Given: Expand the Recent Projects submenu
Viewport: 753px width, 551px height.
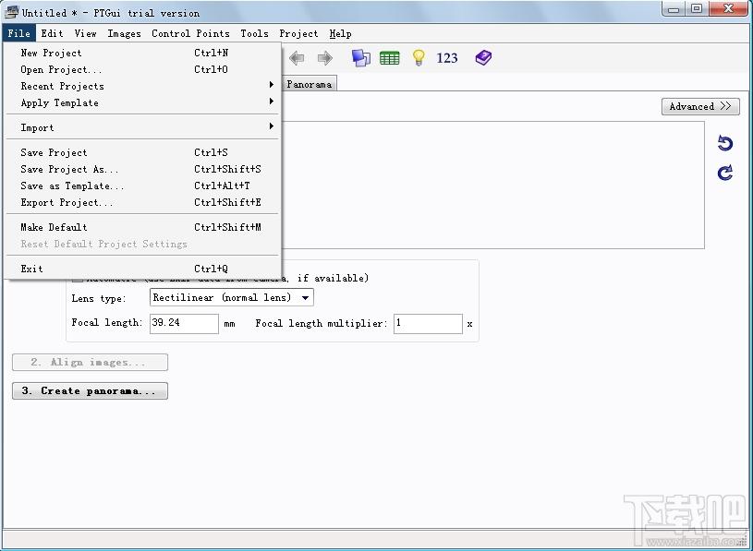Looking at the screenshot, I should (x=143, y=86).
